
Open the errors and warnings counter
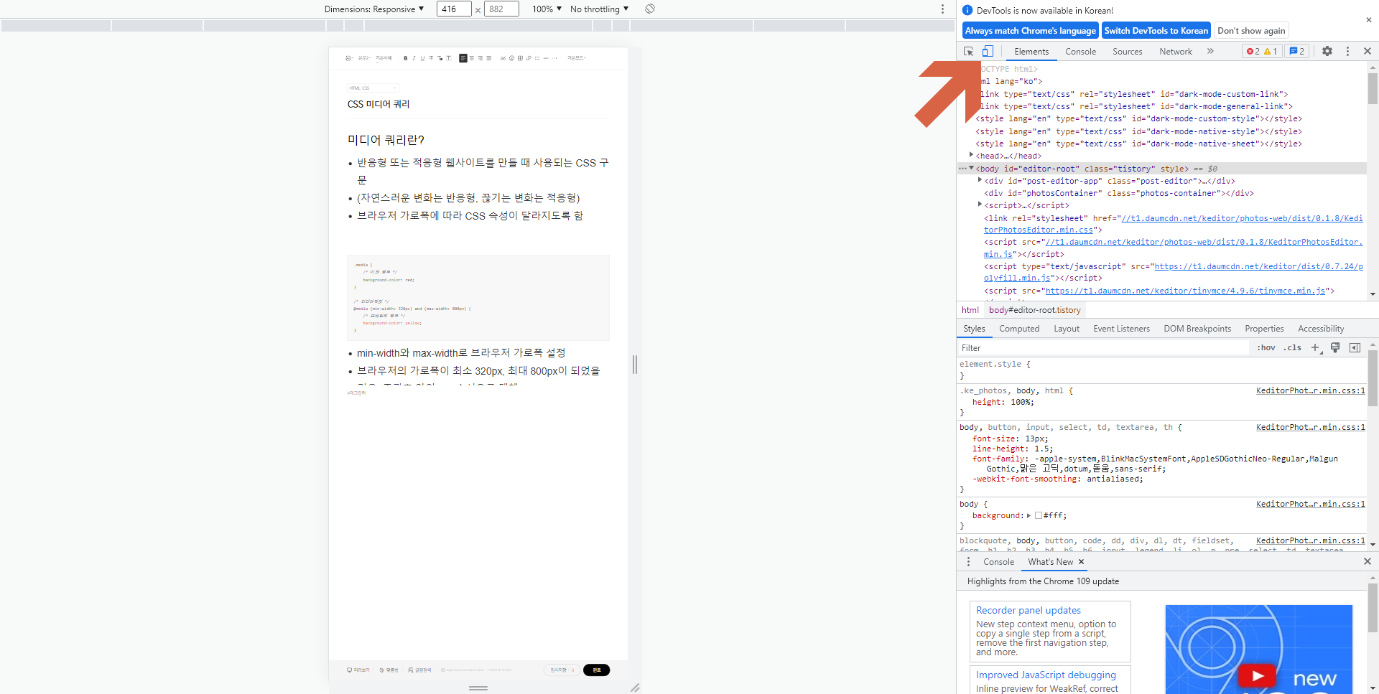coord(1262,51)
